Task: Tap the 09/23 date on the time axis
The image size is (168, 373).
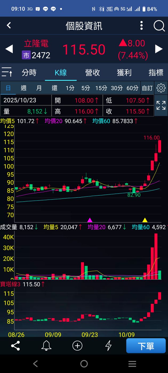Action: [x=90, y=334]
